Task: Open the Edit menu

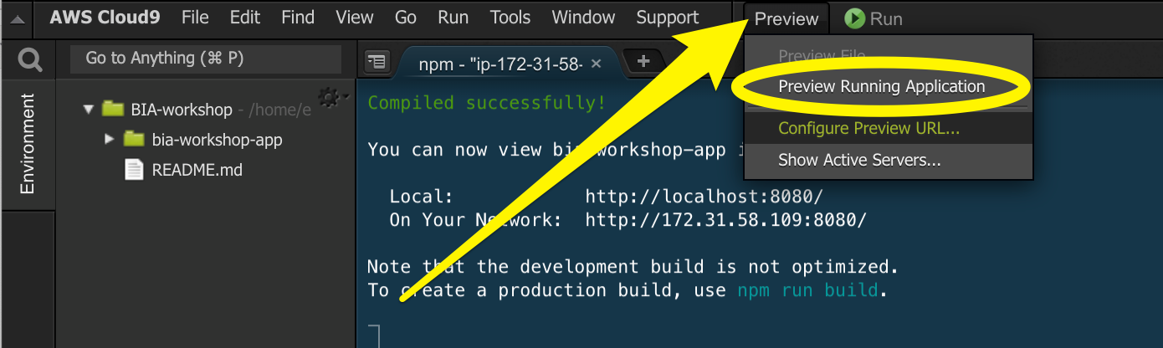Action: pos(245,18)
